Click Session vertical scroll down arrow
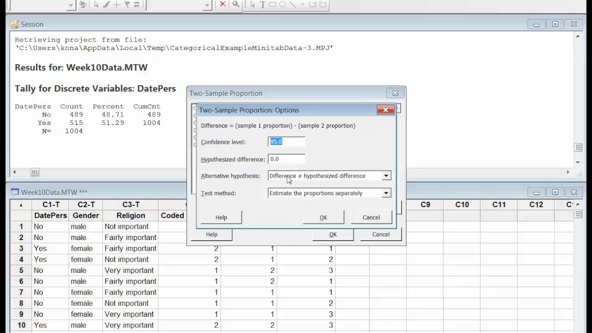The image size is (592, 333). (x=578, y=162)
